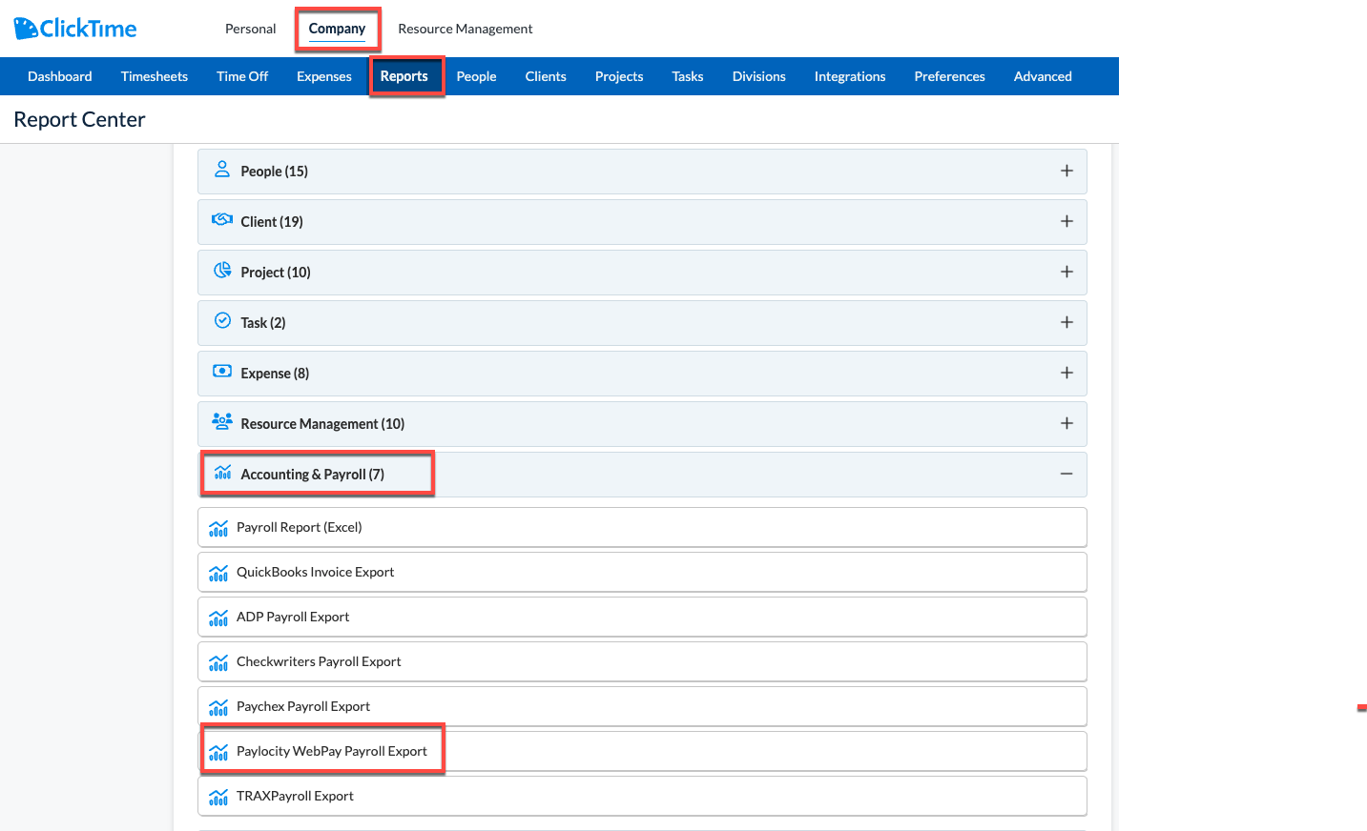Expand Resource Management (10) section plus sign
This screenshot has height=831, width=1367.
point(1067,423)
